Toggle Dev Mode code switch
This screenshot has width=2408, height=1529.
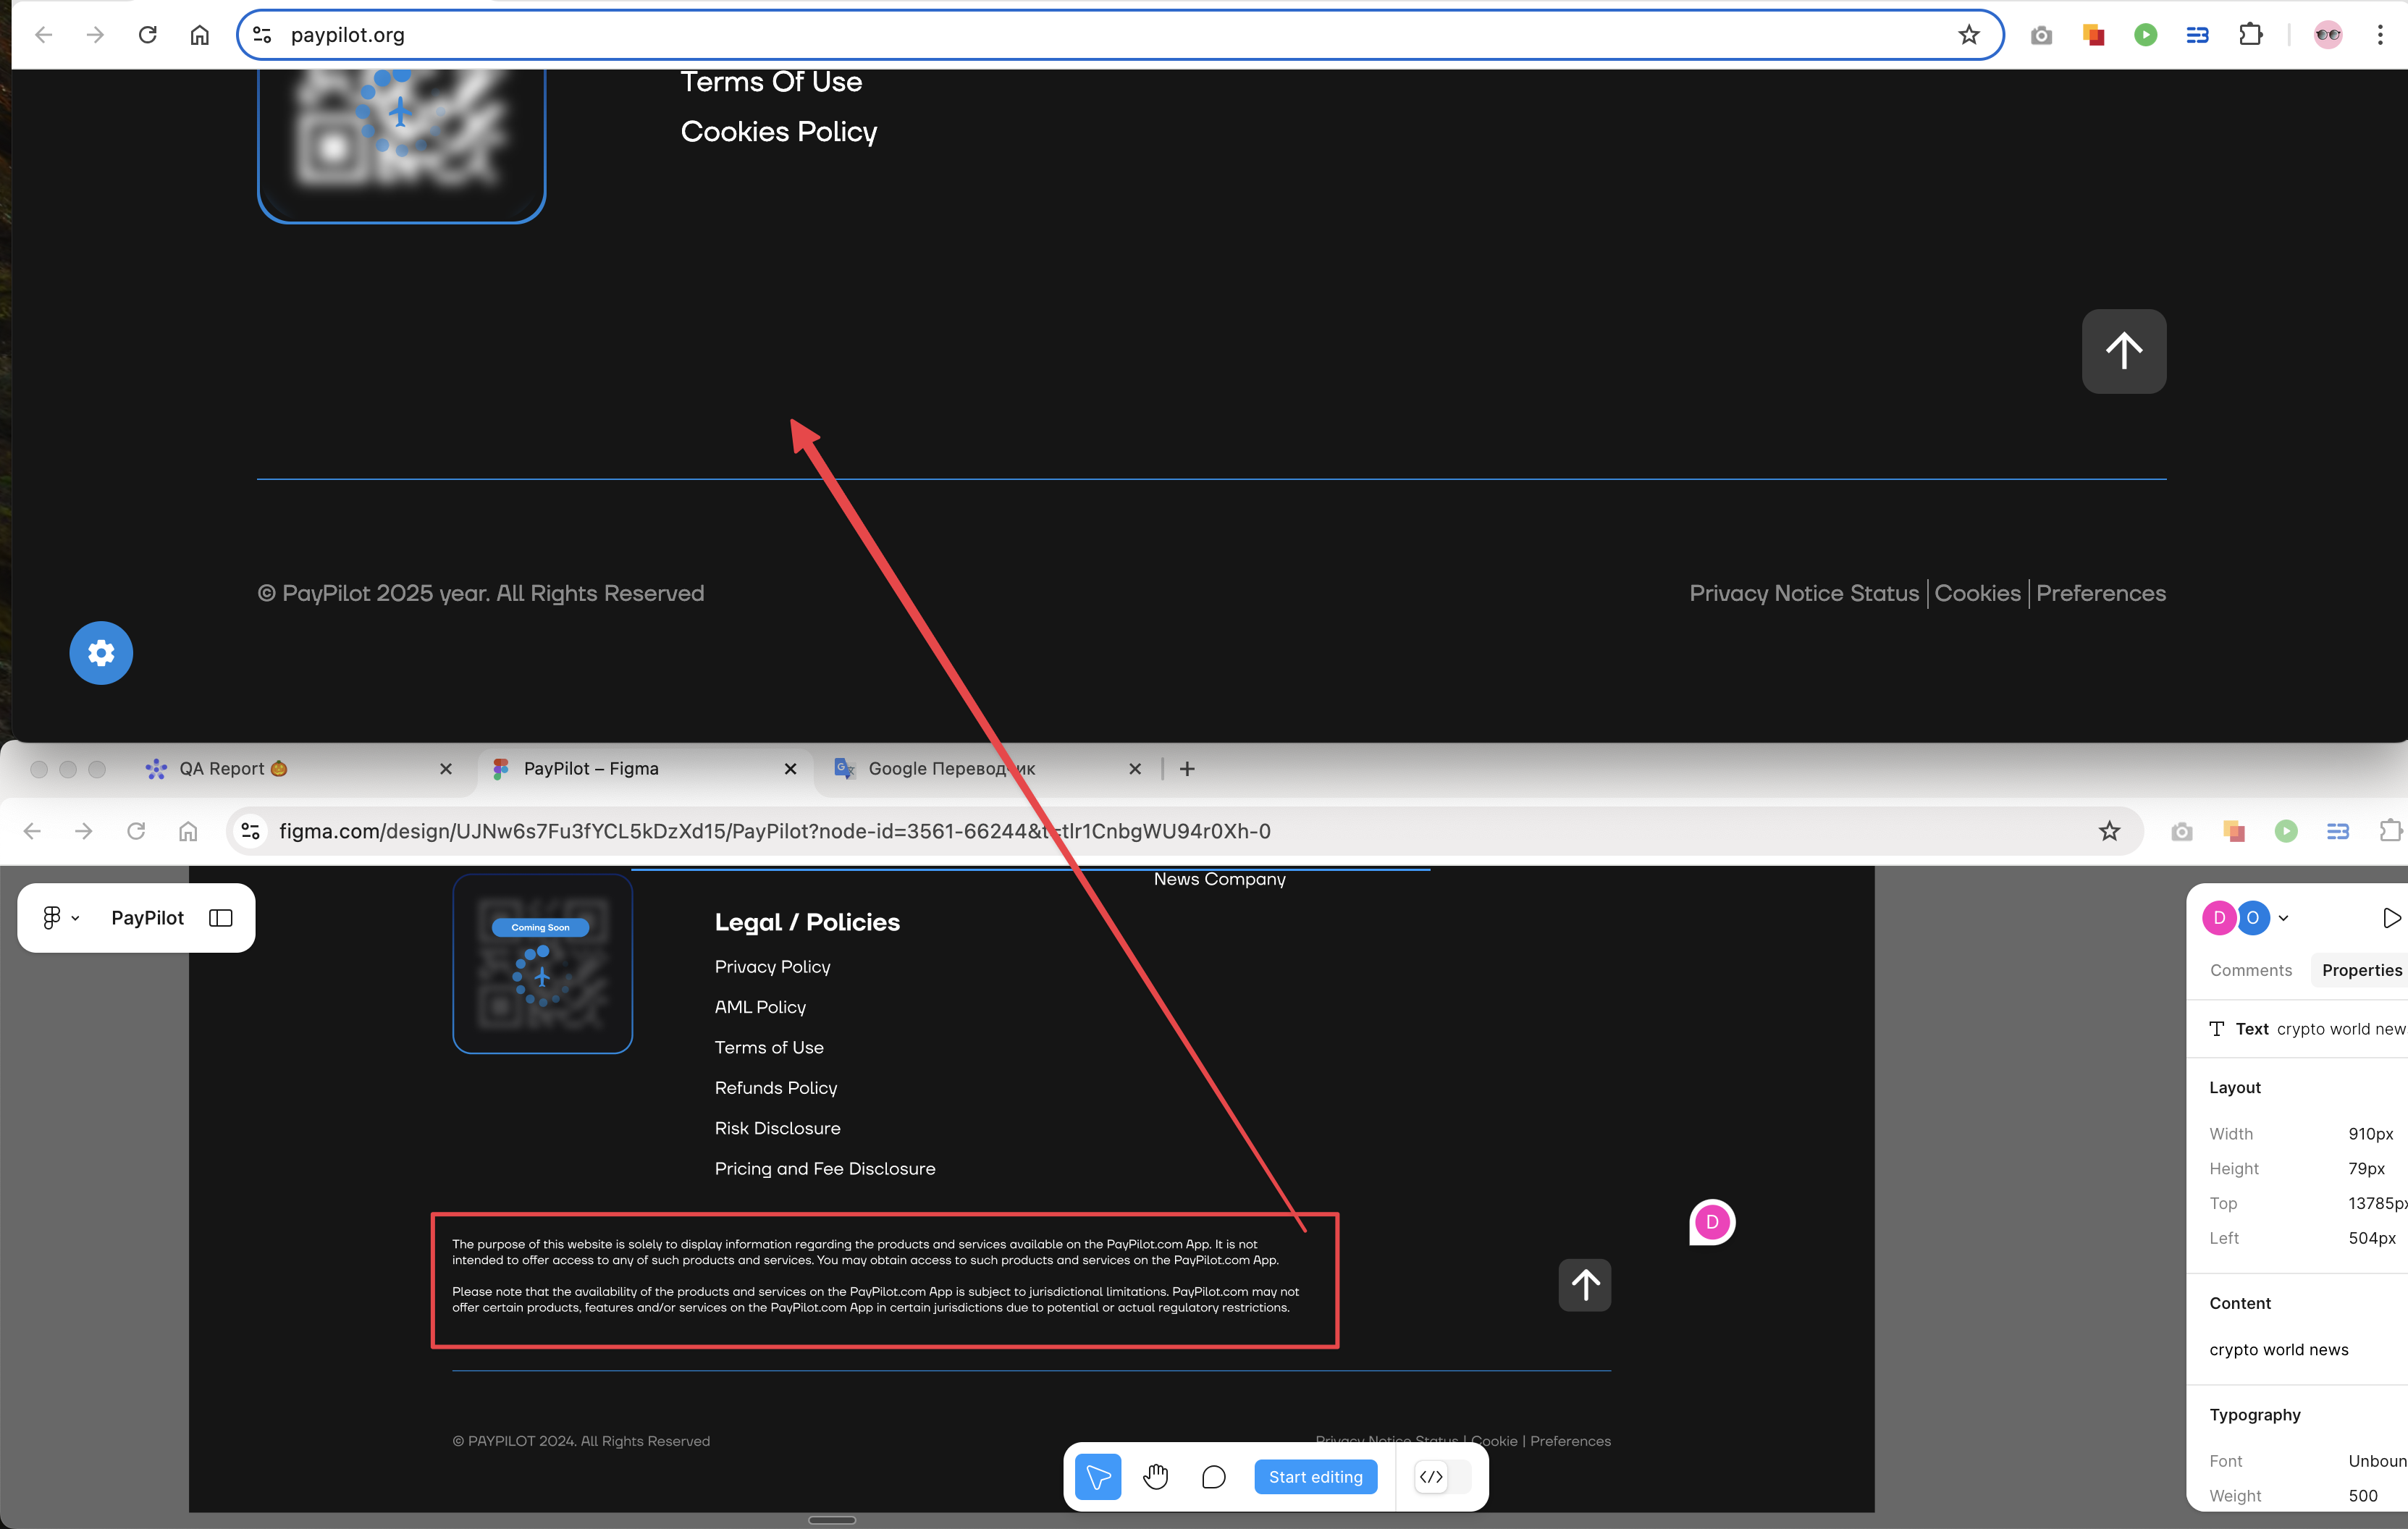pyautogui.click(x=1443, y=1476)
